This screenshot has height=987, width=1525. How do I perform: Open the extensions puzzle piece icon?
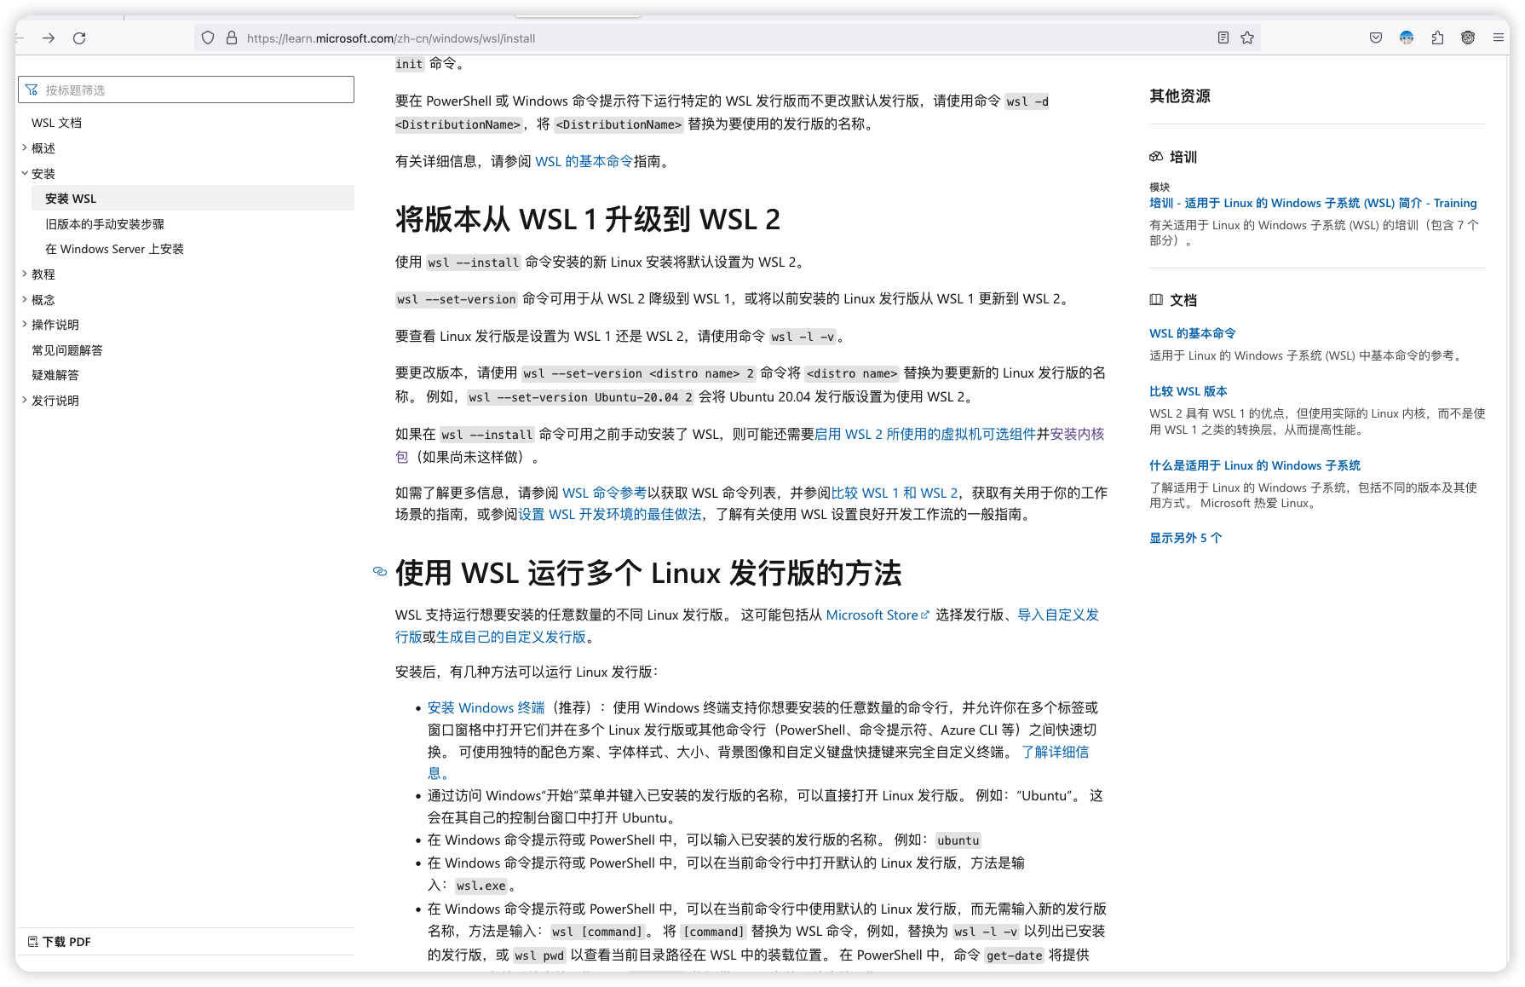point(1437,38)
